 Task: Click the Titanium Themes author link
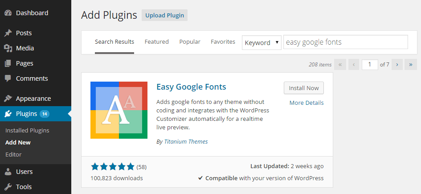point(186,142)
